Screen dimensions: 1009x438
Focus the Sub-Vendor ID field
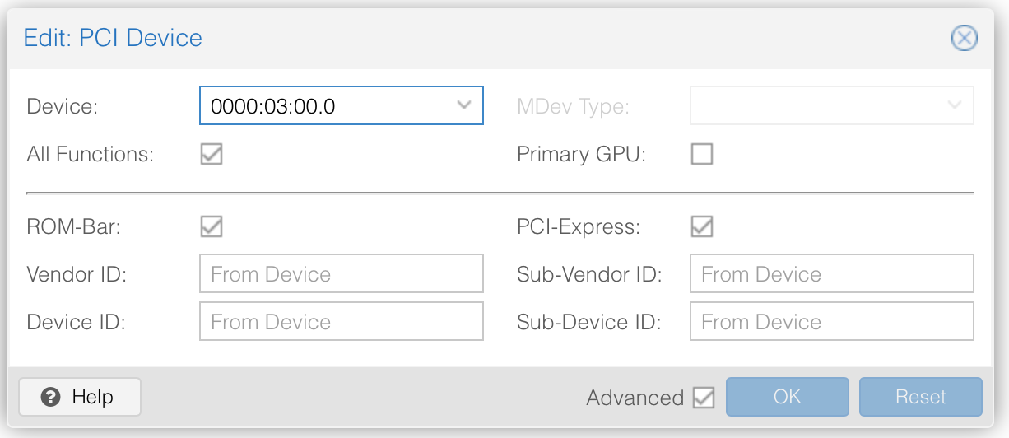(x=831, y=274)
